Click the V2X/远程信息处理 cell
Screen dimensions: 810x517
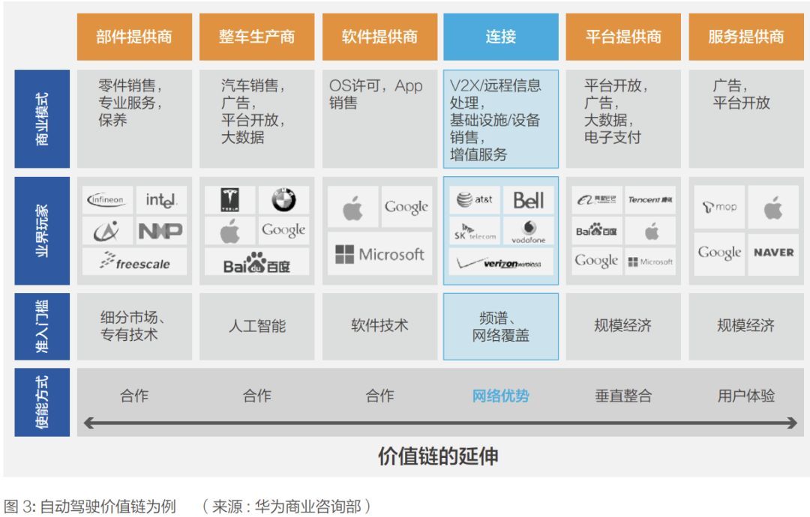pos(501,118)
